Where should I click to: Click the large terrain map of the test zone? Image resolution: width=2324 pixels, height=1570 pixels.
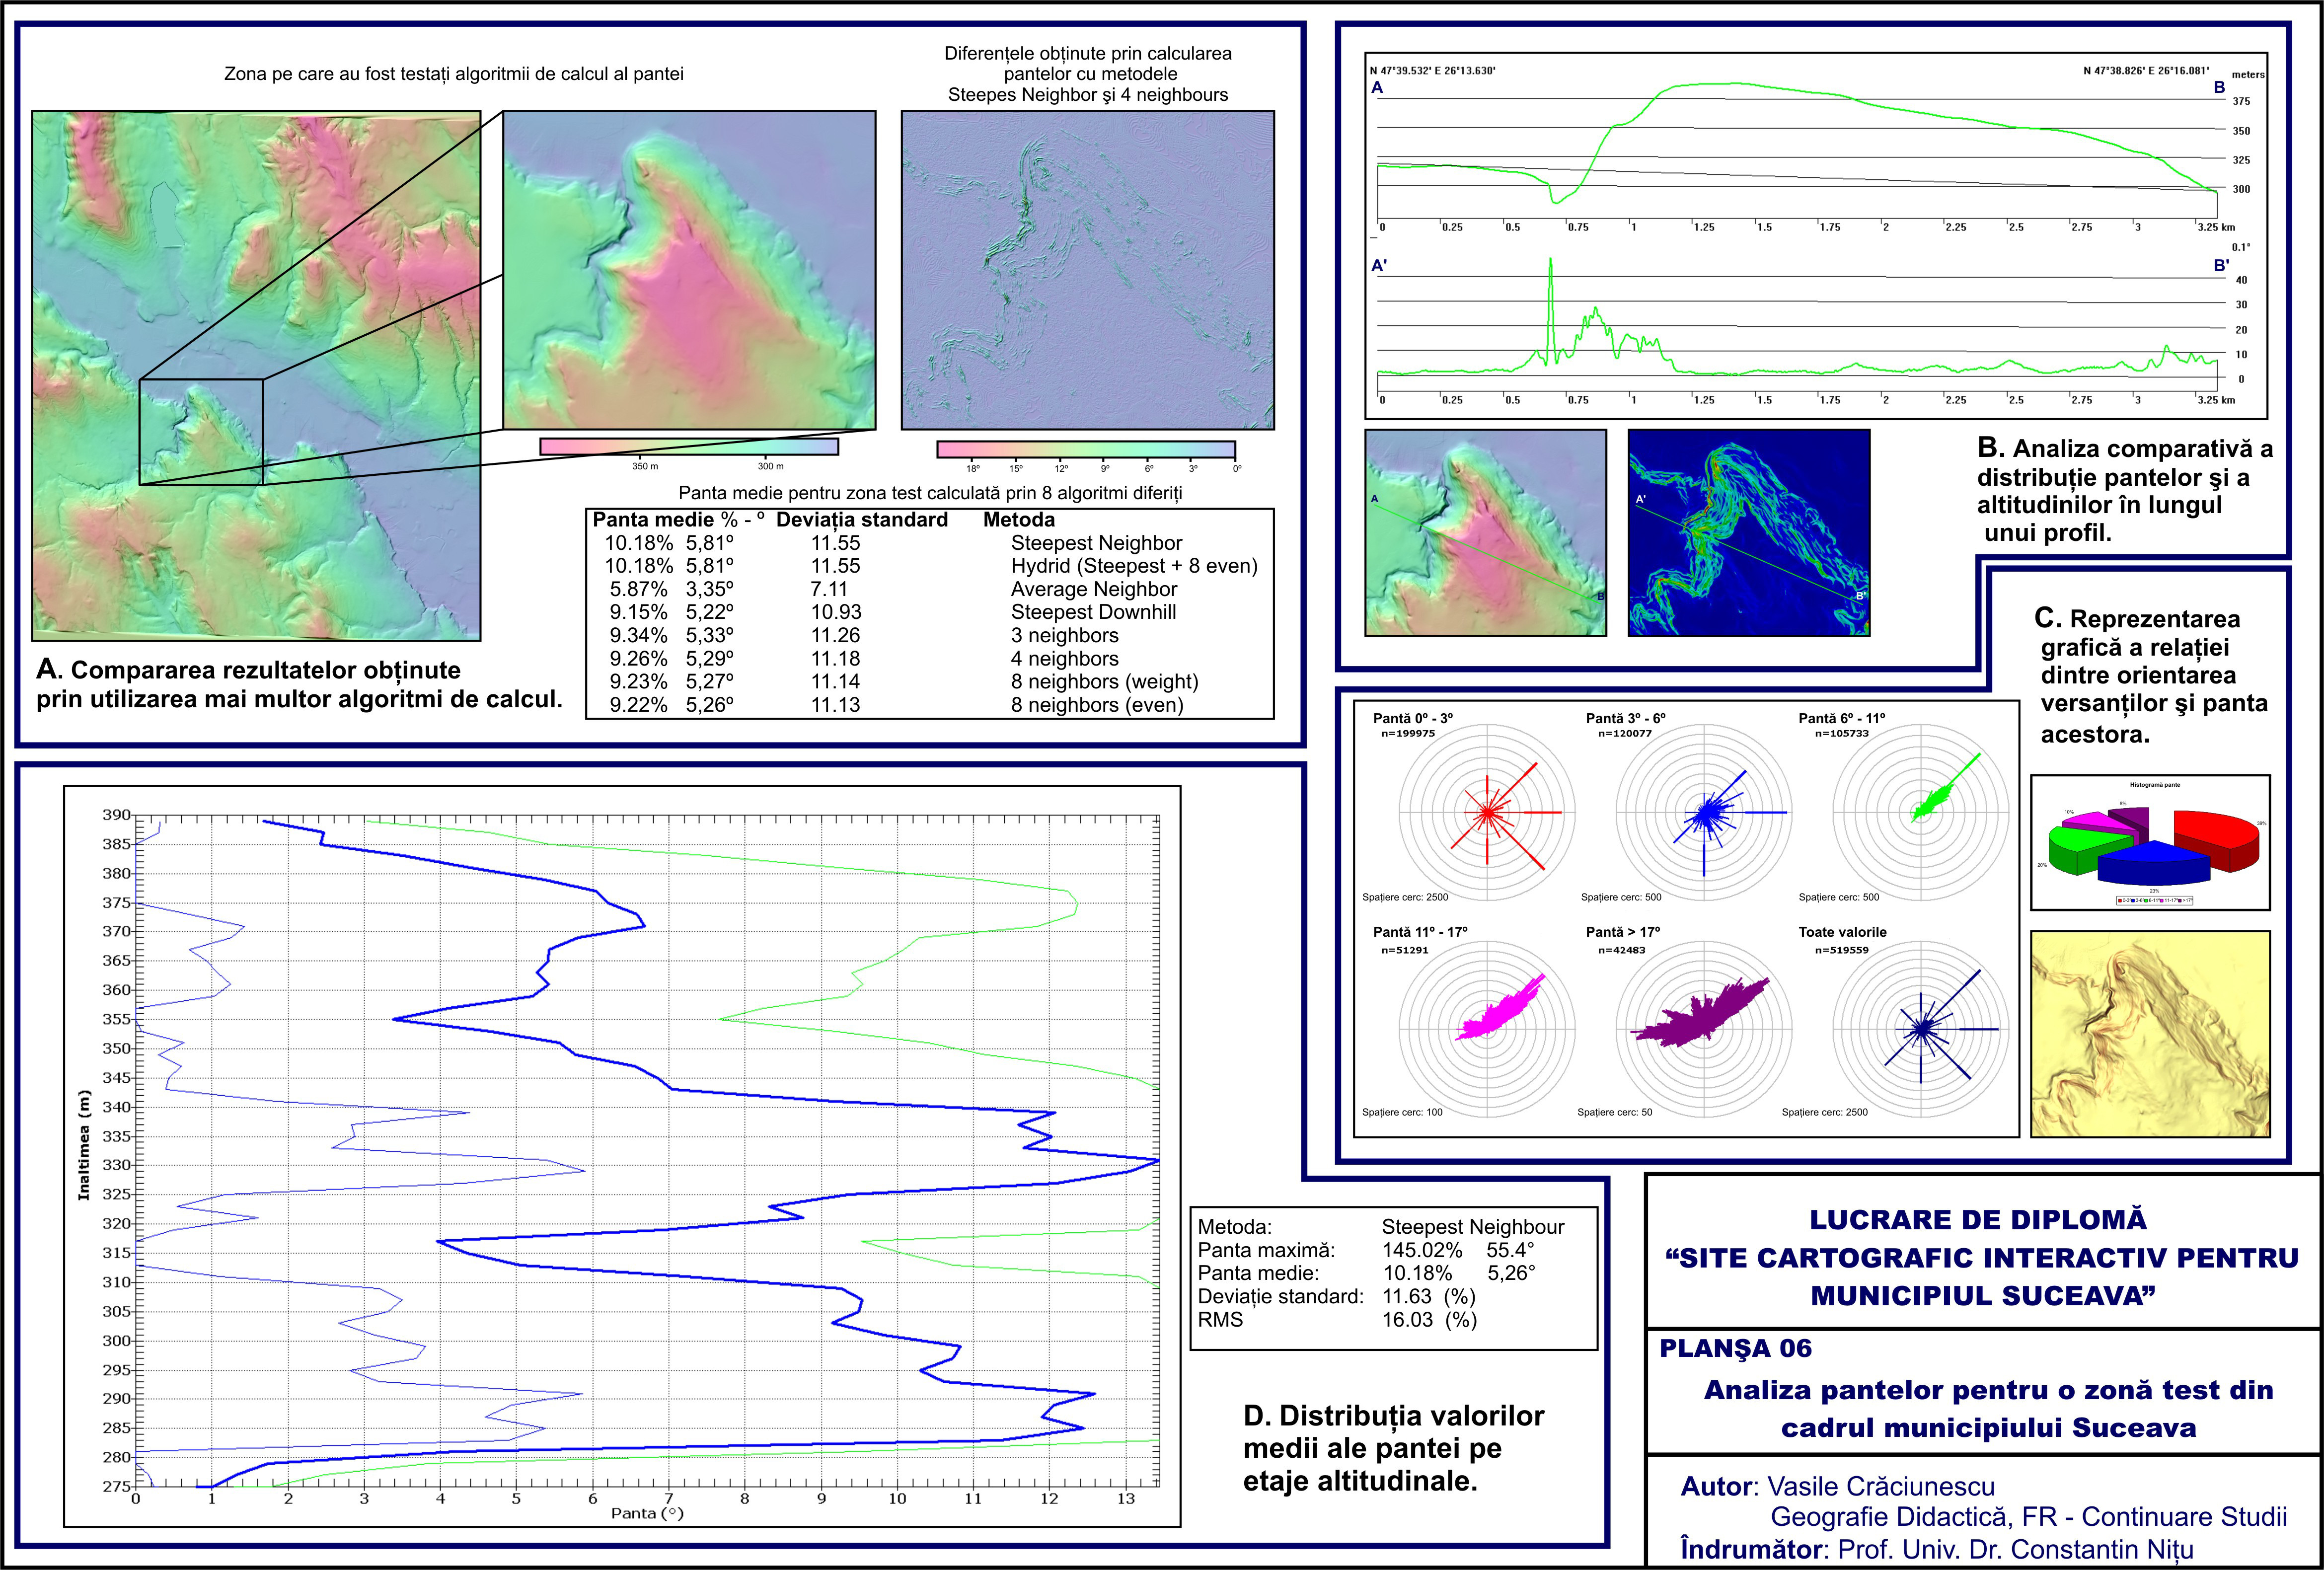click(x=256, y=375)
